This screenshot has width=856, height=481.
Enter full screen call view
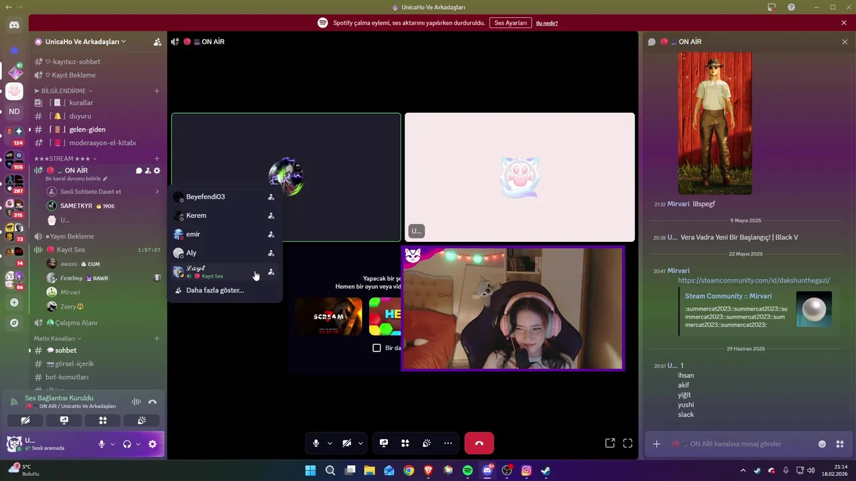click(x=627, y=443)
